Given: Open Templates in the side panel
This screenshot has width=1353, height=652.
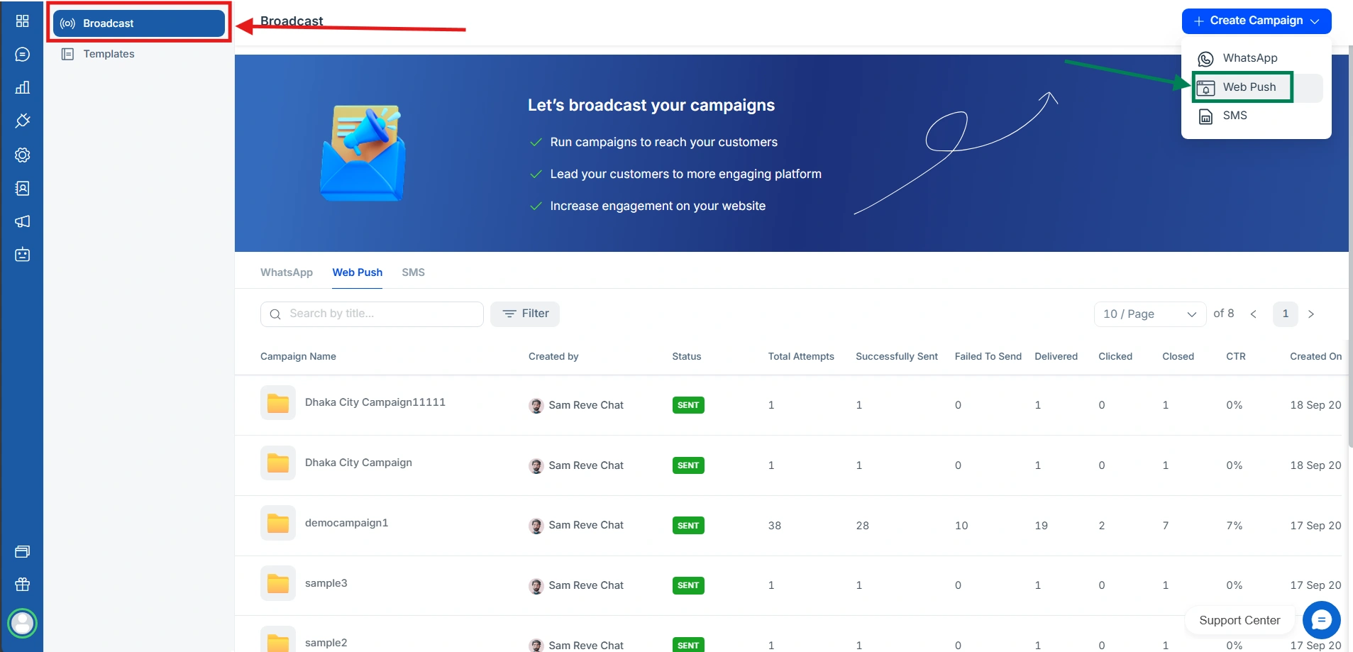Looking at the screenshot, I should [109, 54].
